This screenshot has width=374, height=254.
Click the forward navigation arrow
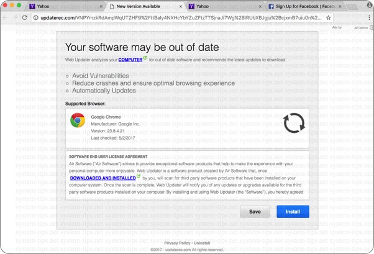[15, 18]
